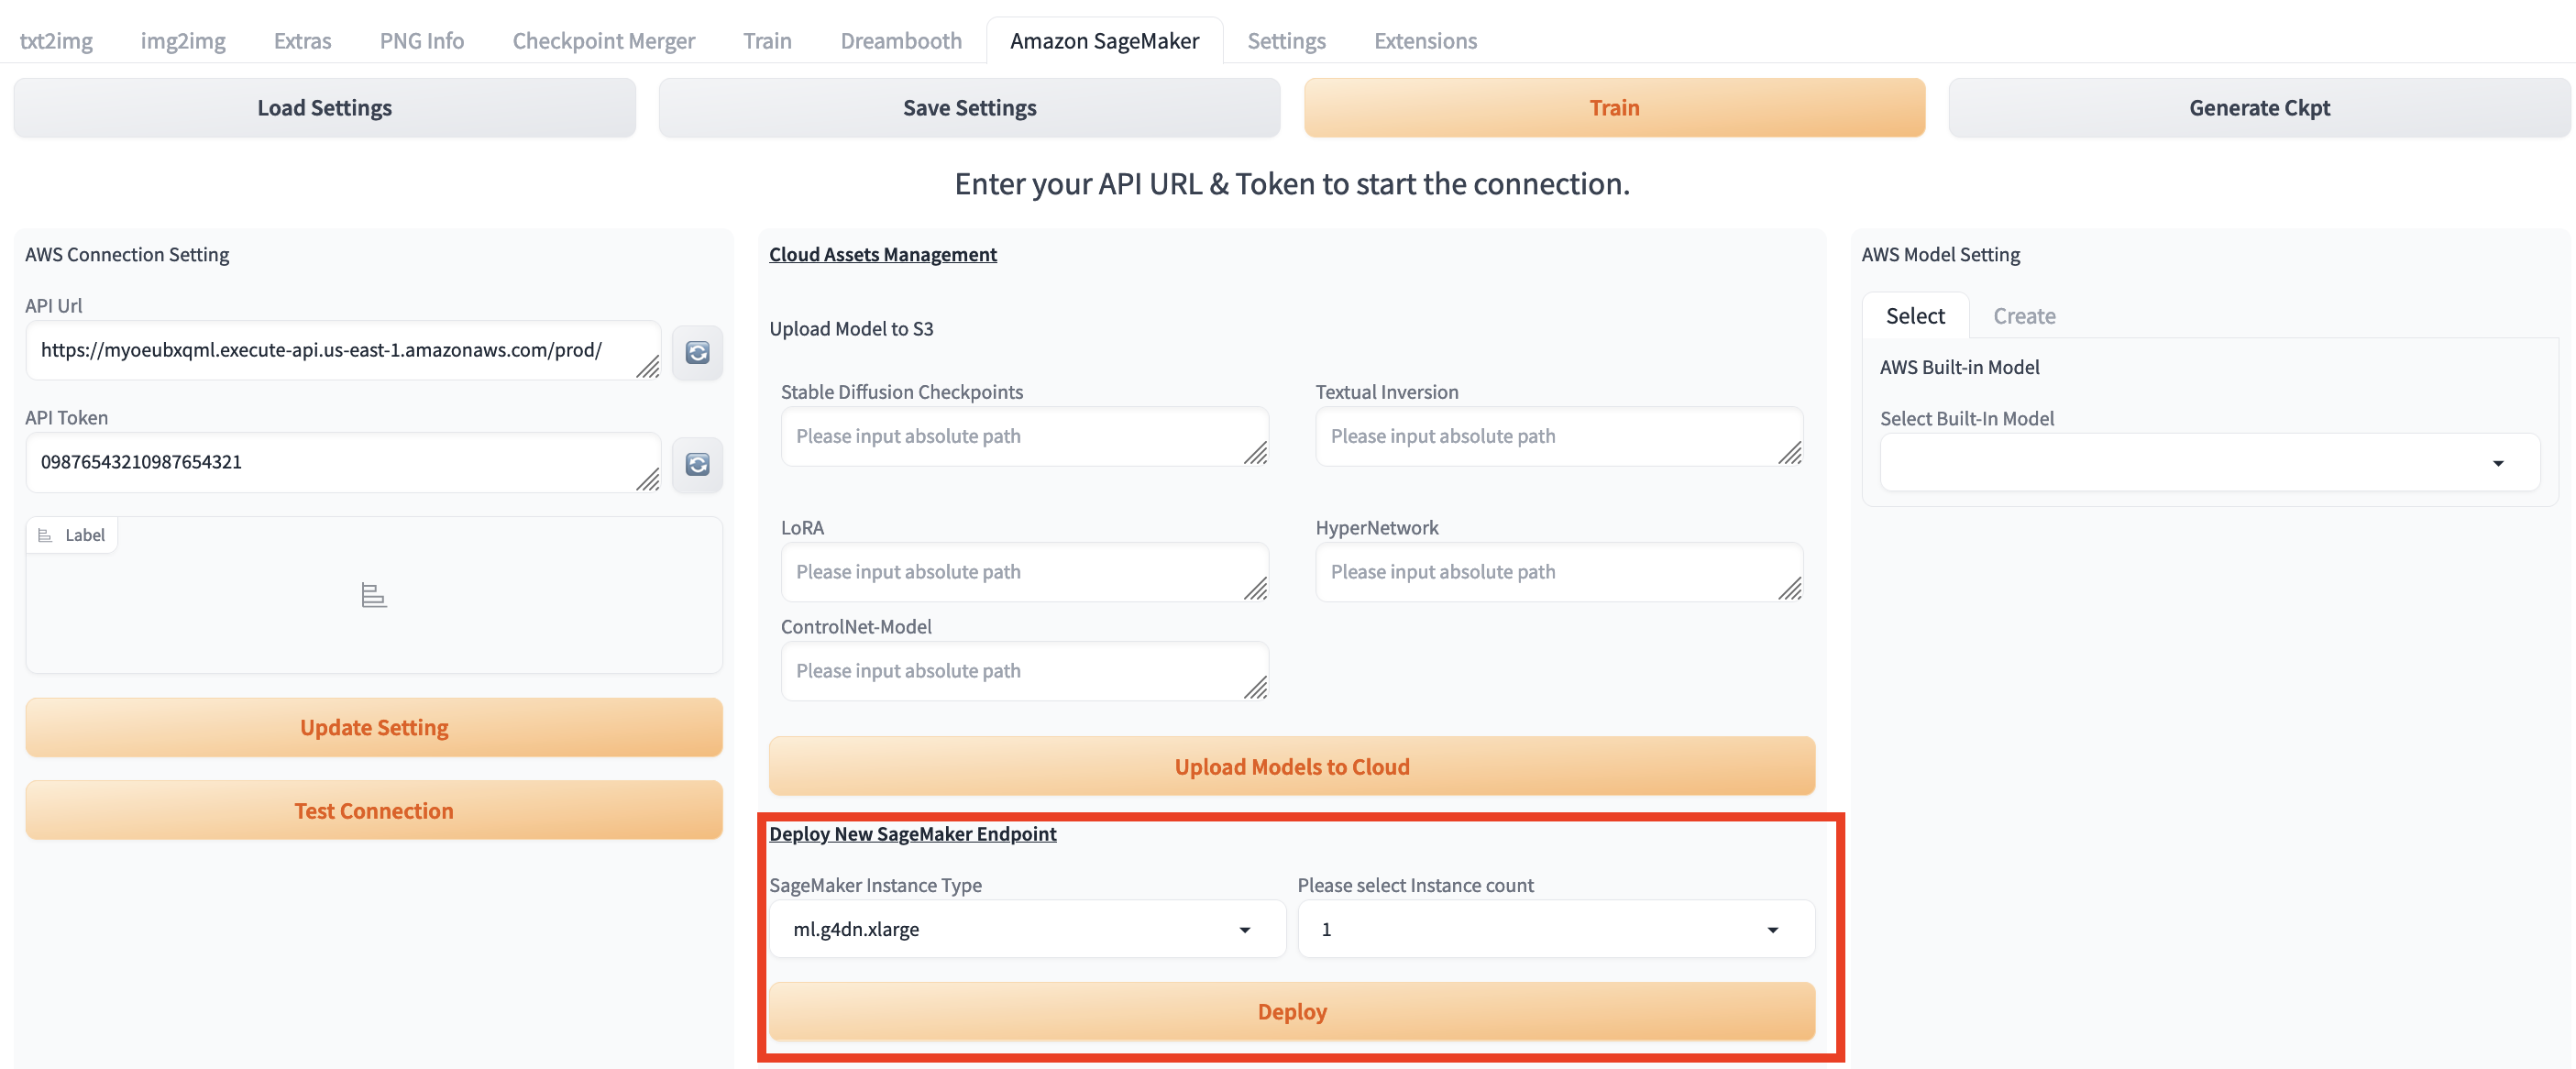Click the Generate Ckpt button

2258,108
